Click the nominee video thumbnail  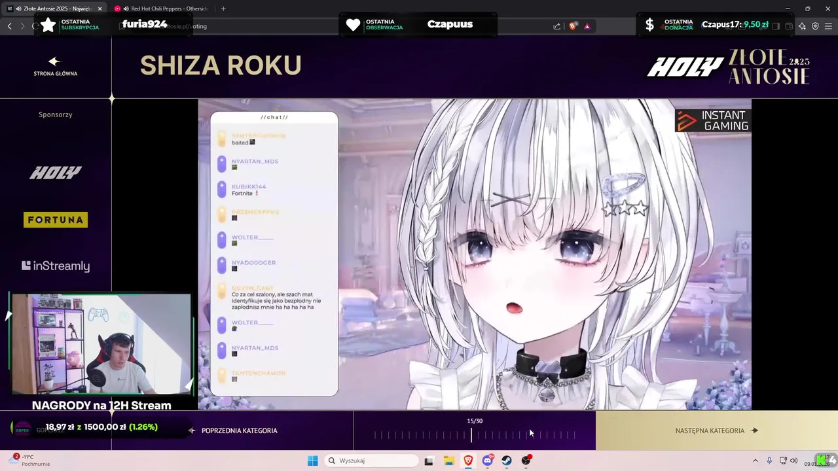coord(475,254)
